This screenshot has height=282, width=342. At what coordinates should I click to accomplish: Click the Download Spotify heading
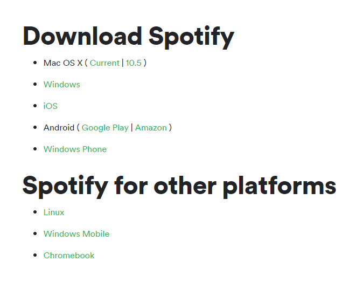(129, 37)
